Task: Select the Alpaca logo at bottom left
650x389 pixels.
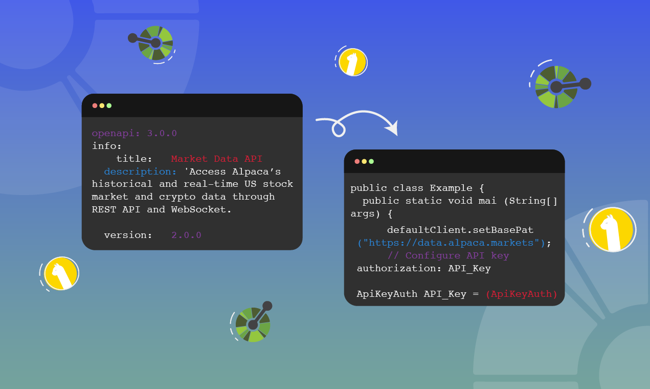Action: coord(61,273)
